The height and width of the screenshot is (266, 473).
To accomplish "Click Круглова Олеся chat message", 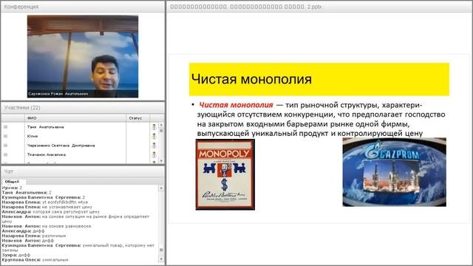I will [35, 259].
